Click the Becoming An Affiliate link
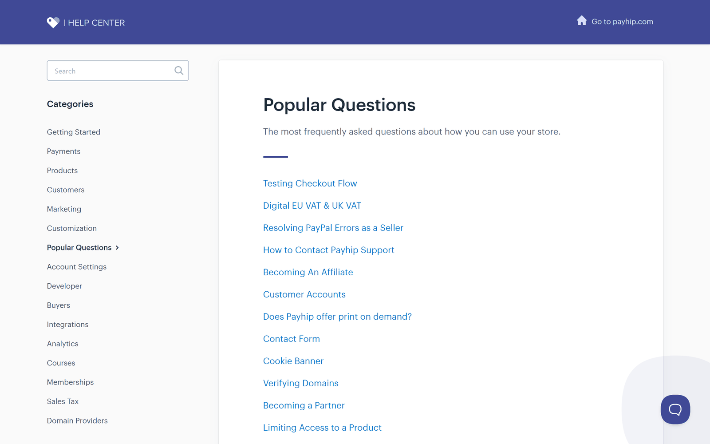Viewport: 710px width, 444px height. [308, 272]
